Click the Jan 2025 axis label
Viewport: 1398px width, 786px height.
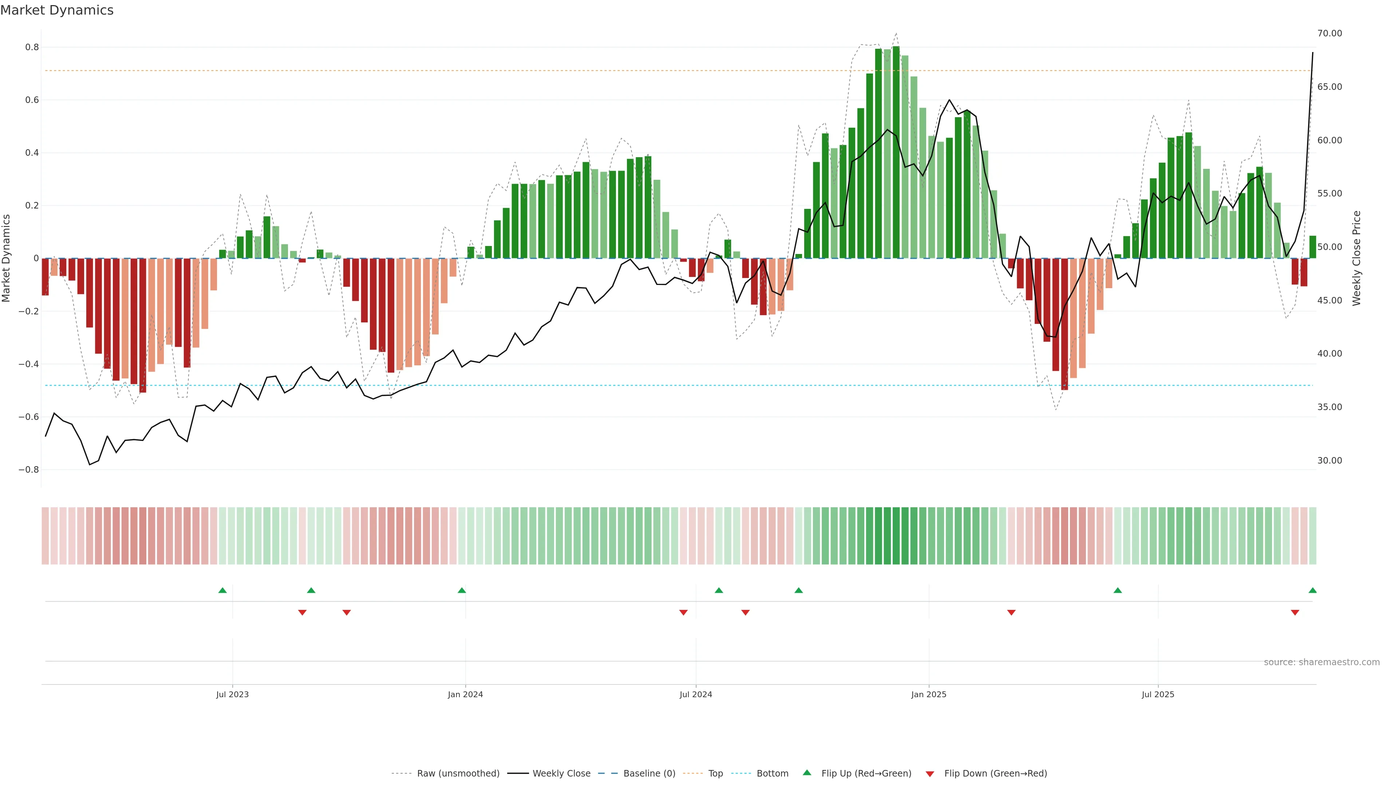coord(929,694)
